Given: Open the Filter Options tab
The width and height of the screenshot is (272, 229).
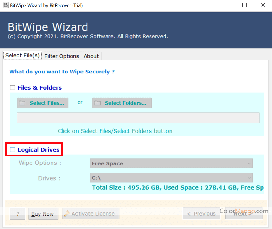Looking at the screenshot, I should coord(62,56).
